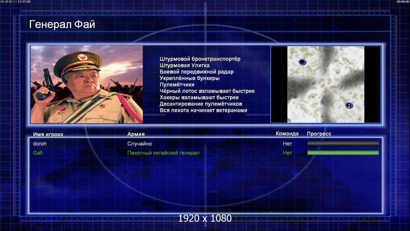Click doroh's gray progress bar
Image resolution: width=410 pixels, height=231 pixels.
point(343,143)
